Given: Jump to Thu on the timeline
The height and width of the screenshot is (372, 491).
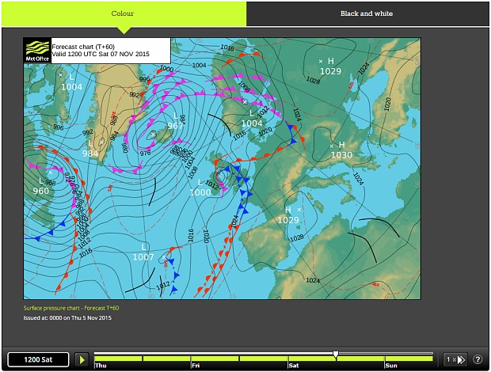Looking at the screenshot, I should click(x=101, y=366).
